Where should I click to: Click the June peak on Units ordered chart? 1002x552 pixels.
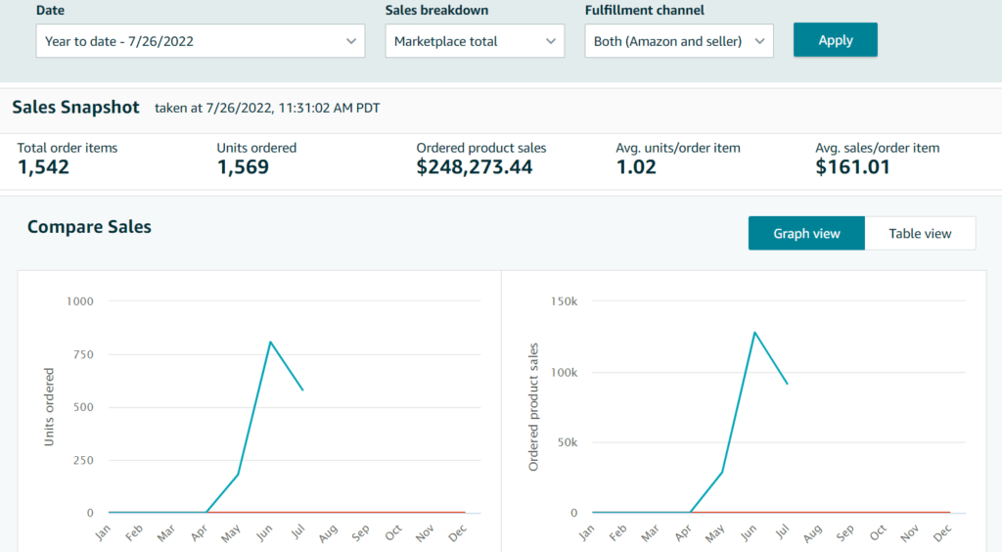(x=270, y=342)
